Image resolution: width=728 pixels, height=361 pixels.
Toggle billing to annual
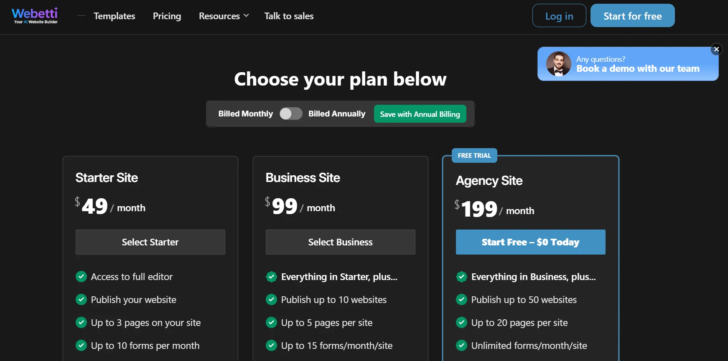pos(291,114)
